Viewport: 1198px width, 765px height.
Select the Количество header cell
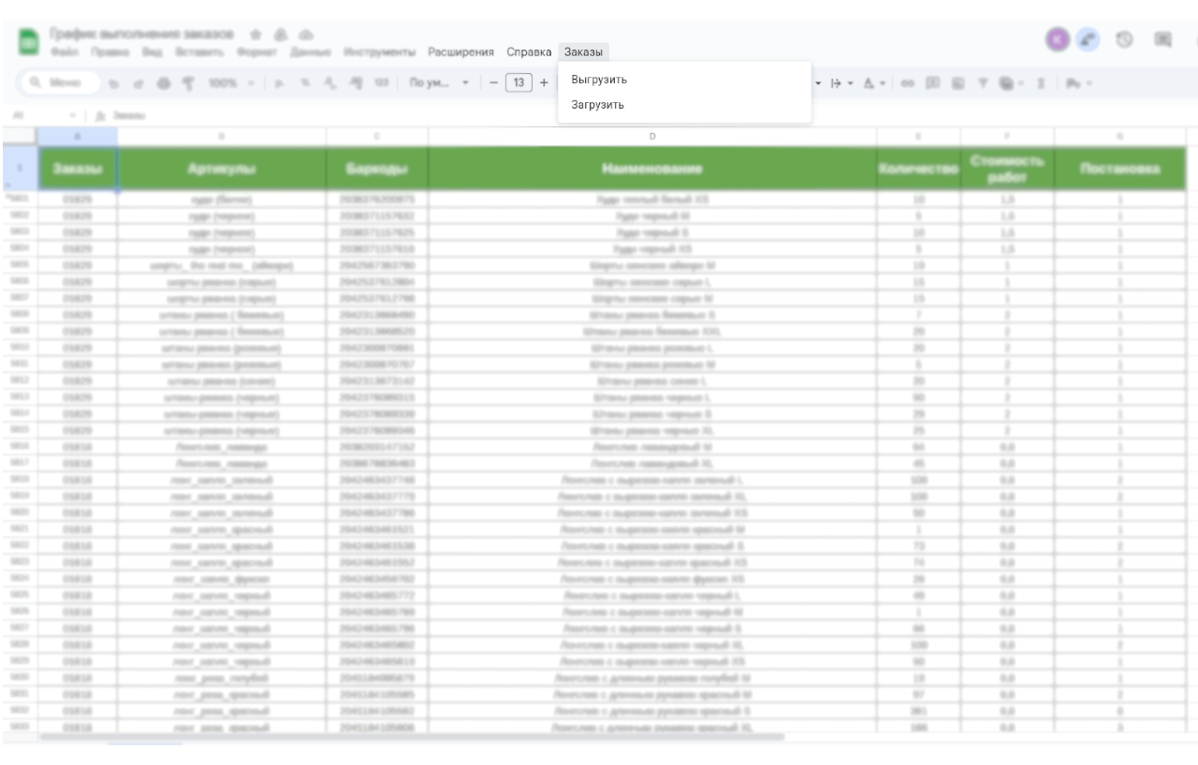(919, 169)
